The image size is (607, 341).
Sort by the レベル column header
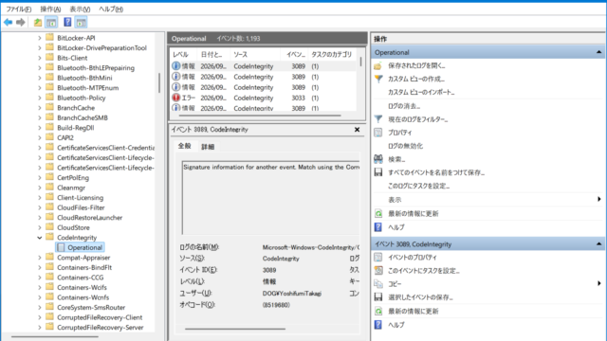[184, 55]
